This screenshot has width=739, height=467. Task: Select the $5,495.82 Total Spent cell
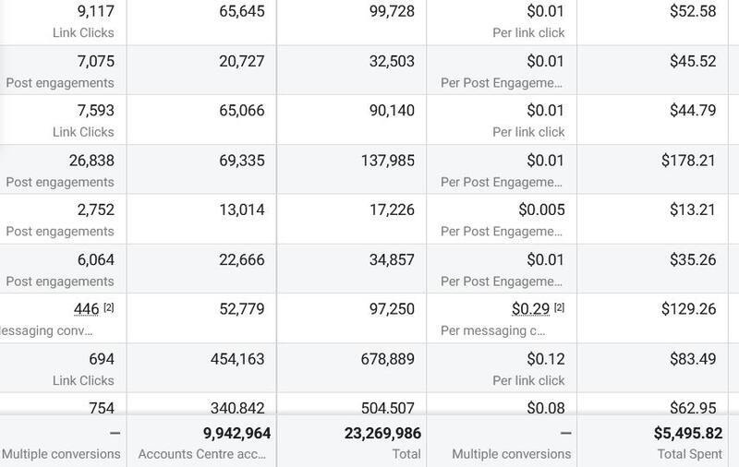[653, 441]
